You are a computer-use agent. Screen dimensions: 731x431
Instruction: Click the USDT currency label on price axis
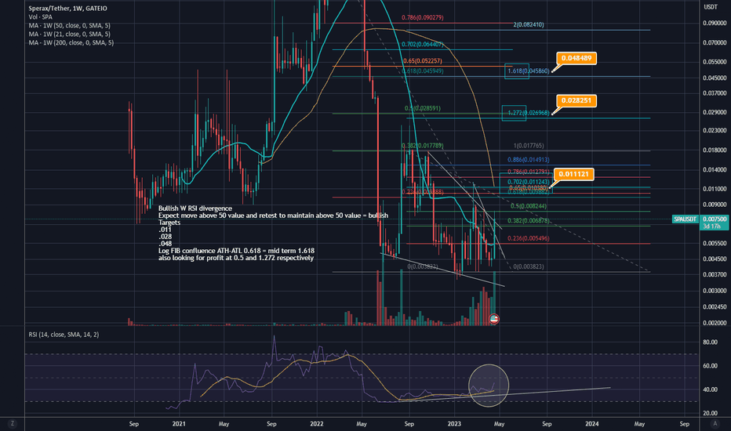(710, 7)
